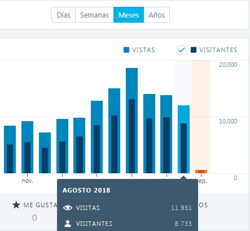Select the bar above the nov. label
The height and width of the screenshot is (231, 250).
[27, 147]
